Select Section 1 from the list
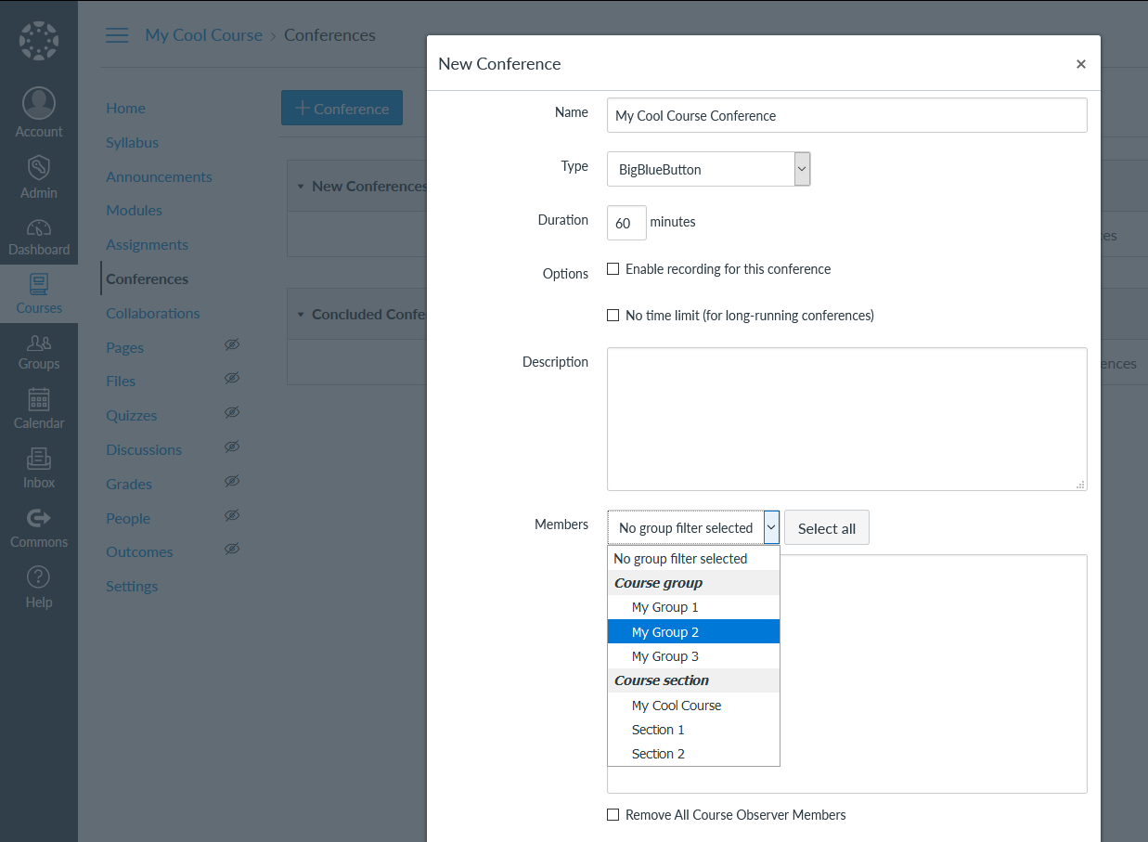Image resolution: width=1148 pixels, height=842 pixels. pyautogui.click(x=693, y=730)
